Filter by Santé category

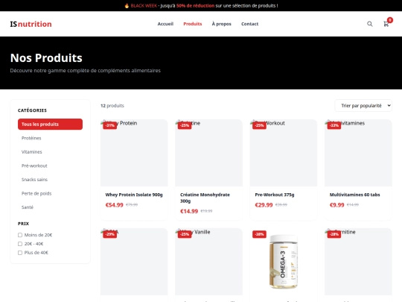51,207
